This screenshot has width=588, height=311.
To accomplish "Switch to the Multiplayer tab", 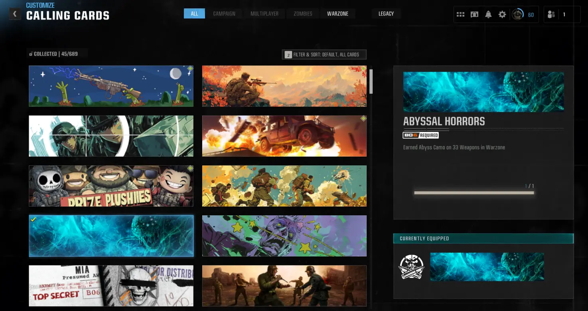I will tap(264, 14).
